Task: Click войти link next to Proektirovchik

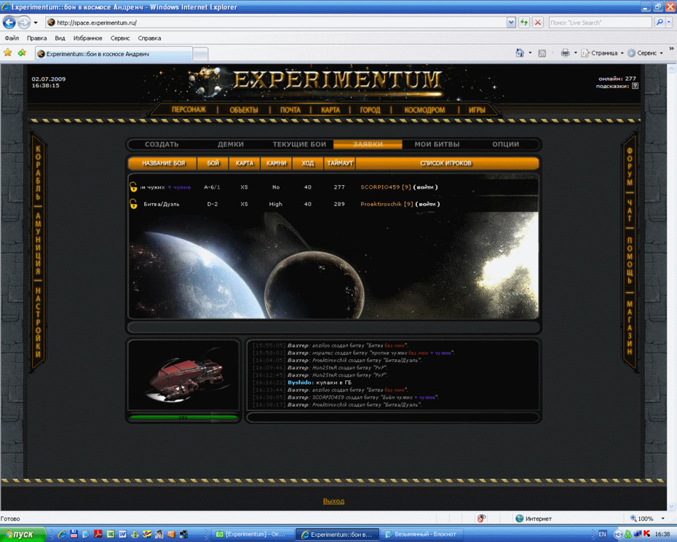Action: point(427,204)
